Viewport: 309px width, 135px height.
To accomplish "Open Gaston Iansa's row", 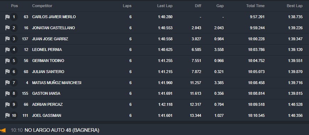I will tap(154, 94).
